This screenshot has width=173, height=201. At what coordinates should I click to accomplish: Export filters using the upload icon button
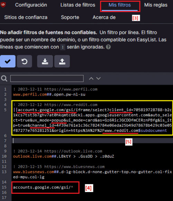click(x=62, y=61)
